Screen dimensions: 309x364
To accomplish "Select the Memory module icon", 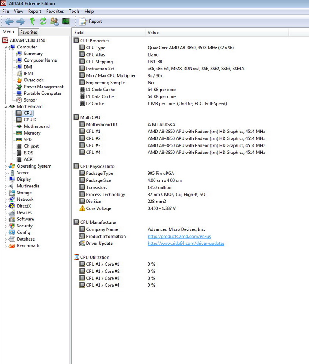I will point(19,133).
